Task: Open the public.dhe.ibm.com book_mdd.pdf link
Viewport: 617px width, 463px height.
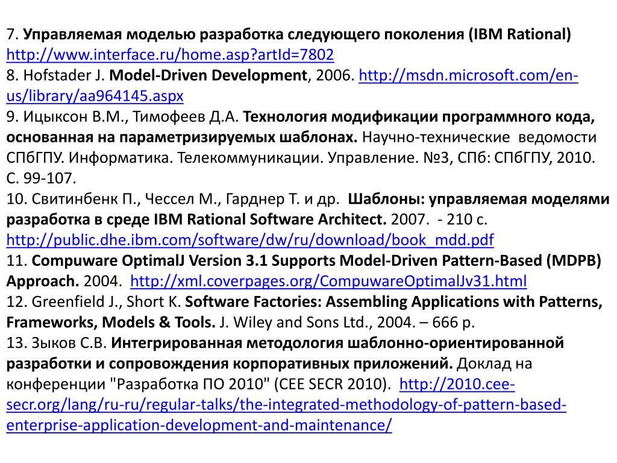Action: click(x=250, y=240)
